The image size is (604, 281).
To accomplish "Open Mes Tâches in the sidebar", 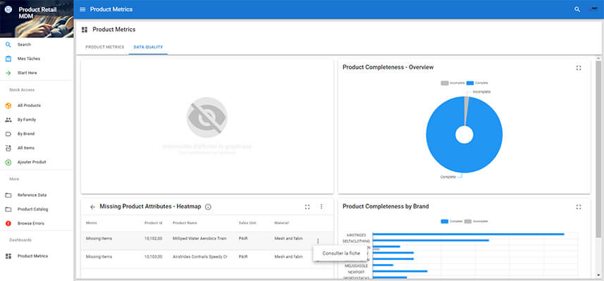I will [29, 59].
